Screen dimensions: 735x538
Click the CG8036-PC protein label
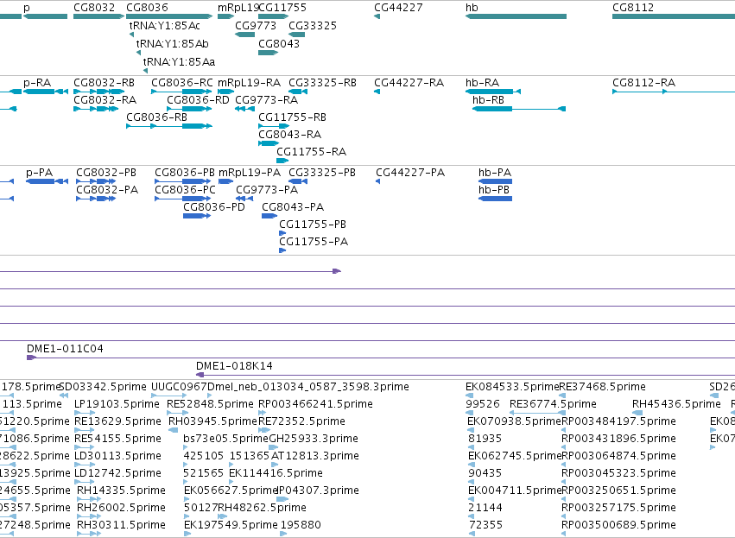pos(185,190)
